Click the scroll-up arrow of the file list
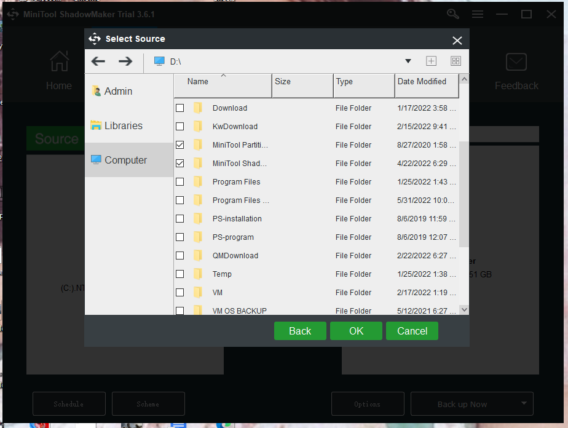 pyautogui.click(x=464, y=79)
